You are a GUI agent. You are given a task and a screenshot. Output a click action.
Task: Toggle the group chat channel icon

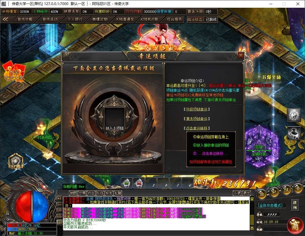coord(59,216)
